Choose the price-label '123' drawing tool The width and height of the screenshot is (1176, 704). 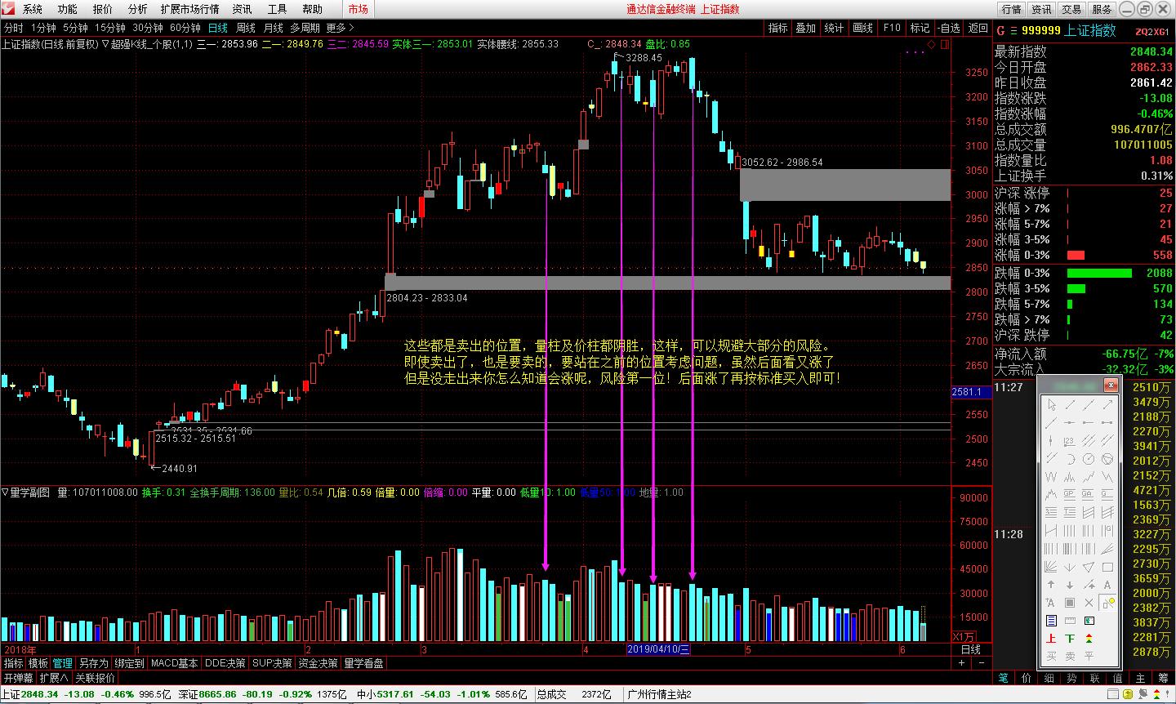(x=1070, y=441)
